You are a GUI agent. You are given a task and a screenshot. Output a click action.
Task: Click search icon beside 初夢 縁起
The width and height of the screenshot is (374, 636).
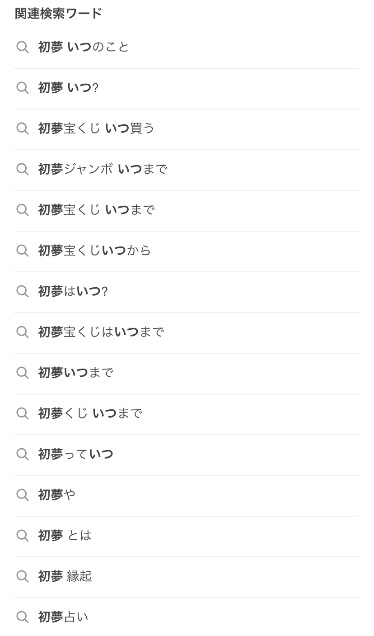point(23,576)
